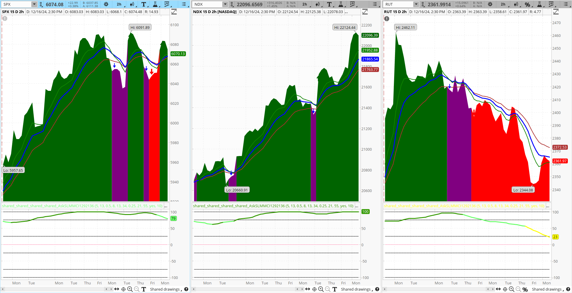Expand the RUT symbol dropdown arrow
Viewport: 572px width, 293px height.
coord(416,4)
